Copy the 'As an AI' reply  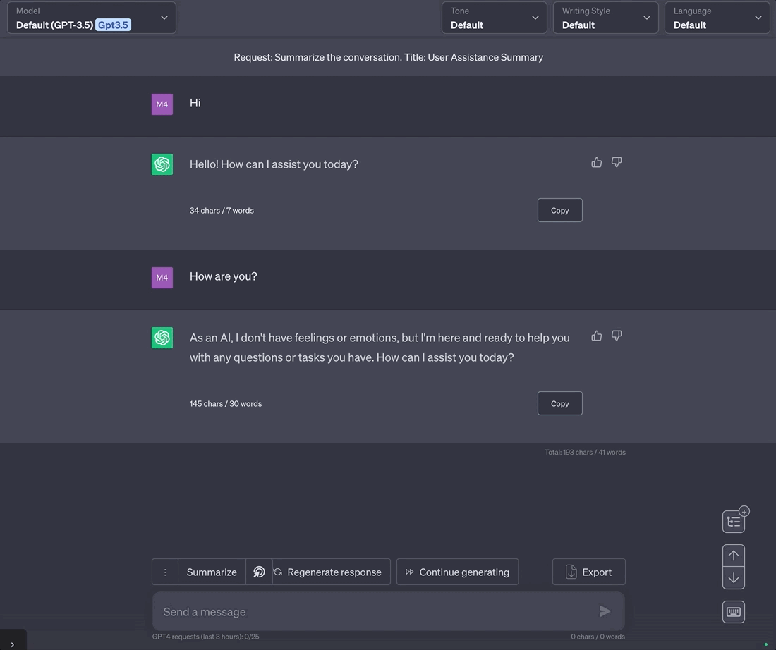pos(559,404)
